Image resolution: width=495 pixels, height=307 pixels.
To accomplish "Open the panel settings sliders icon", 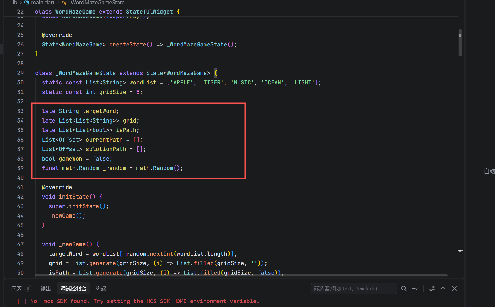I will tap(432, 288).
